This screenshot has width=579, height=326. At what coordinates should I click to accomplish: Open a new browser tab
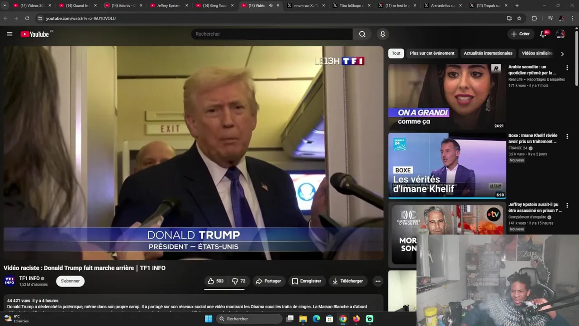517,5
